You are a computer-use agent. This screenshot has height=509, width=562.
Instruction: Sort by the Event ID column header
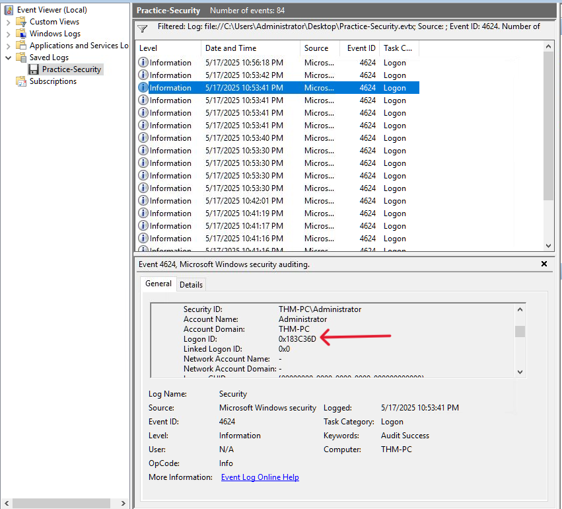point(361,48)
